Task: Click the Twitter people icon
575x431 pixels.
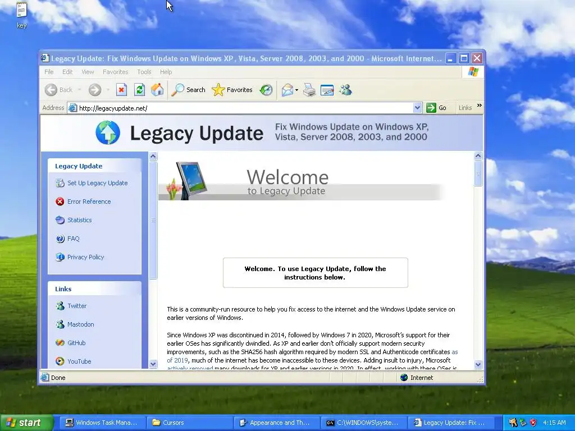Action: (60, 306)
